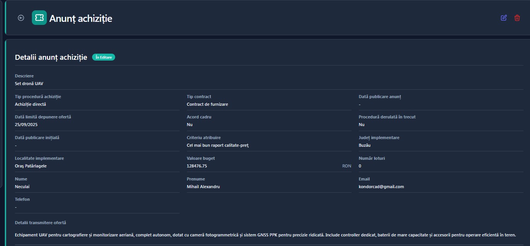Click the "Contract de furnizare" contract type

[x=207, y=104]
